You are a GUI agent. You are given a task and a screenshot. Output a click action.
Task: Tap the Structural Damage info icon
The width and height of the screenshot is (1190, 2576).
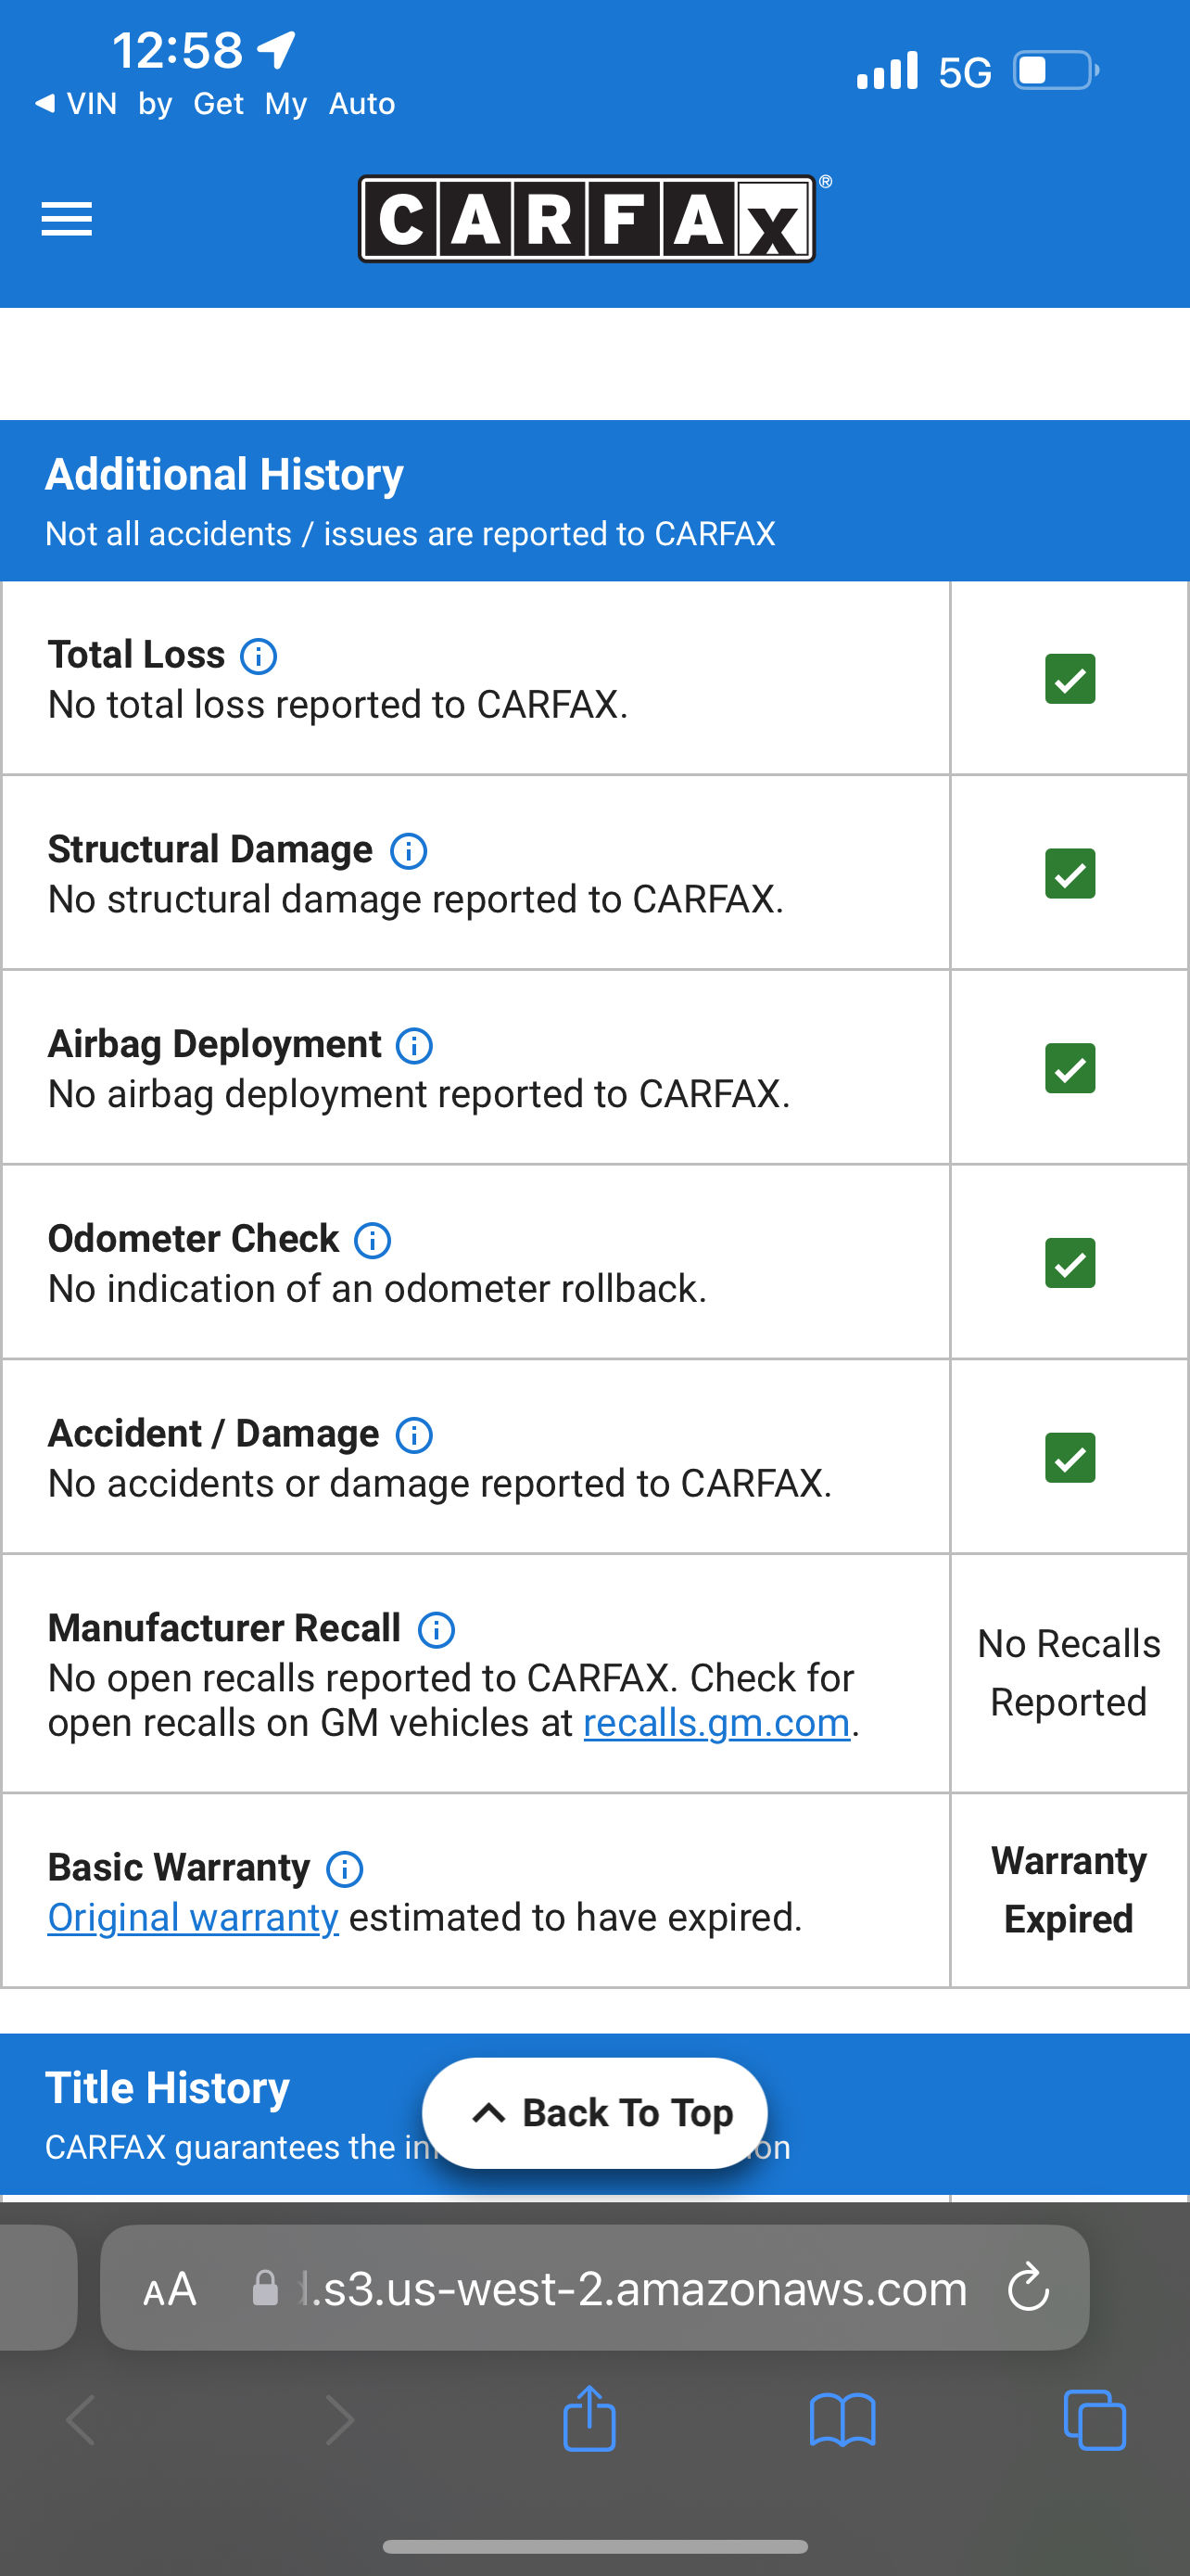click(409, 851)
